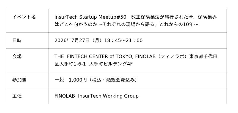The image size is (238, 113).
Task: Click the InsurTech Startup Meetup#50 title text
Action: 90,17
